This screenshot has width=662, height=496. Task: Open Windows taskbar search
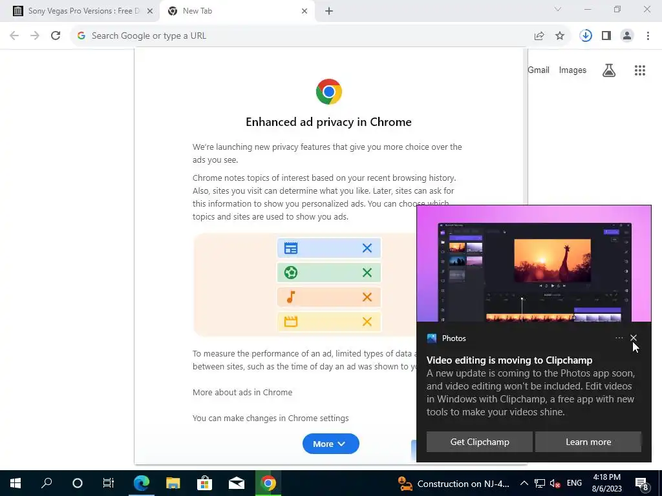tap(47, 483)
